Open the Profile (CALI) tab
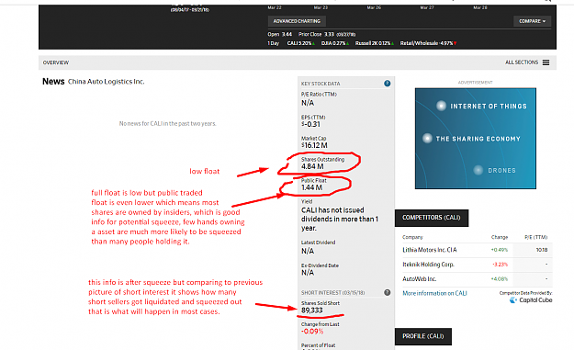Image resolution: width=574 pixels, height=350 pixels. (423, 336)
